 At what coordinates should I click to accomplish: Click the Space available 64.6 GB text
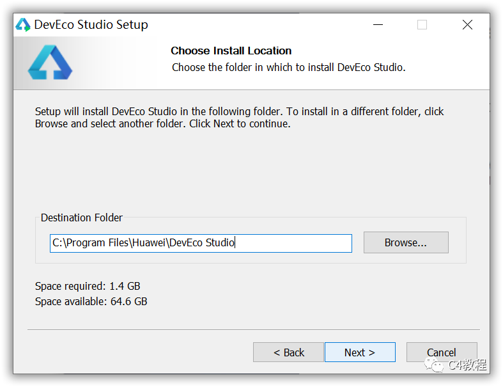(91, 301)
